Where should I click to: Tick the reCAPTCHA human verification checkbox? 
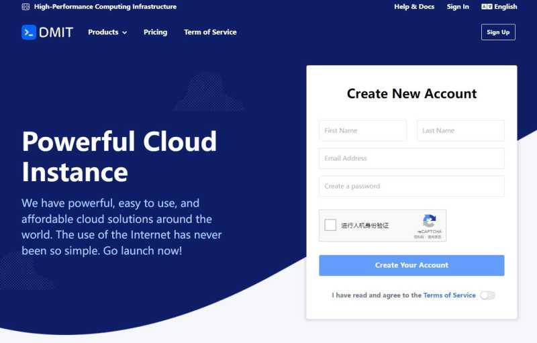(x=330, y=225)
